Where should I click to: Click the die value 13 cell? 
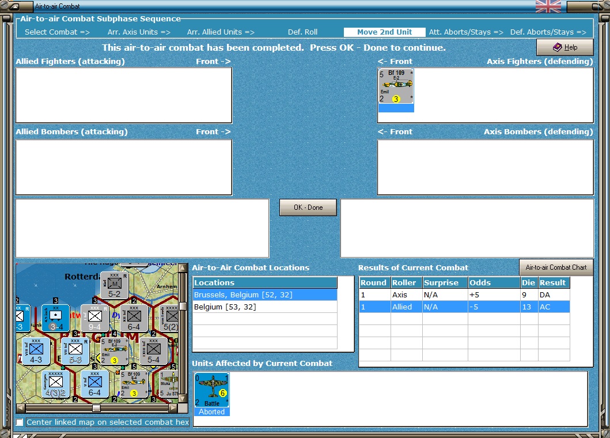(529, 307)
